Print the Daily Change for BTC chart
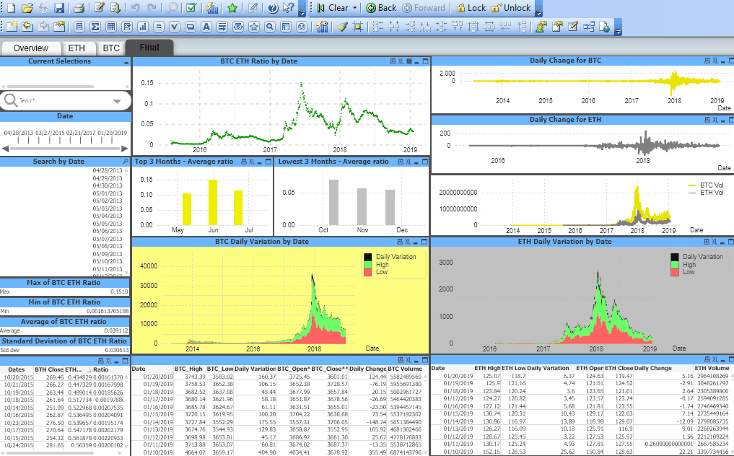 [x=707, y=61]
